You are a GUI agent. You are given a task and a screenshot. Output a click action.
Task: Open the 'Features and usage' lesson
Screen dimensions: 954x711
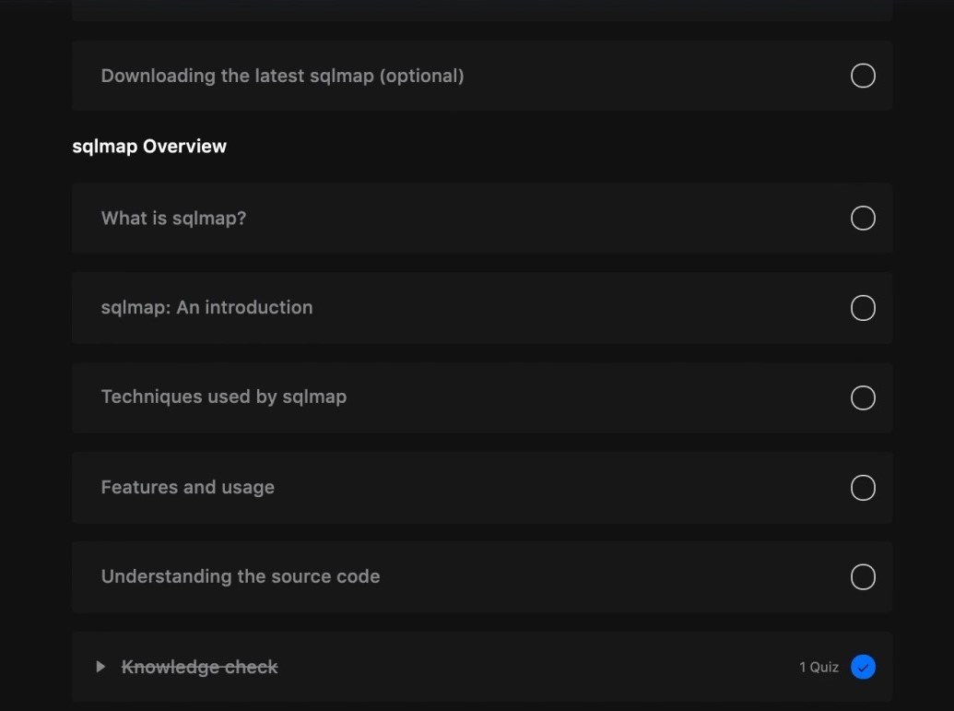tap(187, 487)
